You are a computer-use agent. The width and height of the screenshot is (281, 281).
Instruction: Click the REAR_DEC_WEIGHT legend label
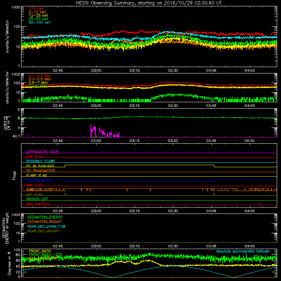click(43, 231)
